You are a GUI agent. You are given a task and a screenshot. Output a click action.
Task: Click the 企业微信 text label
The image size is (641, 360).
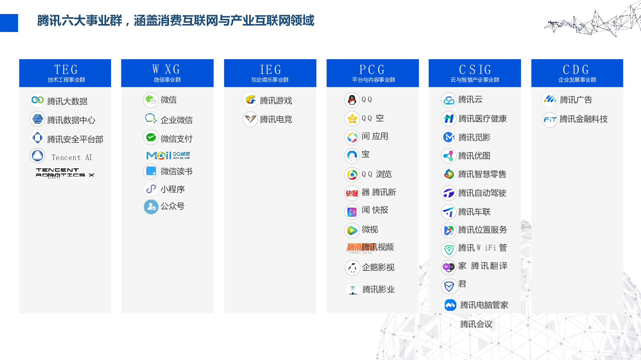click(177, 120)
